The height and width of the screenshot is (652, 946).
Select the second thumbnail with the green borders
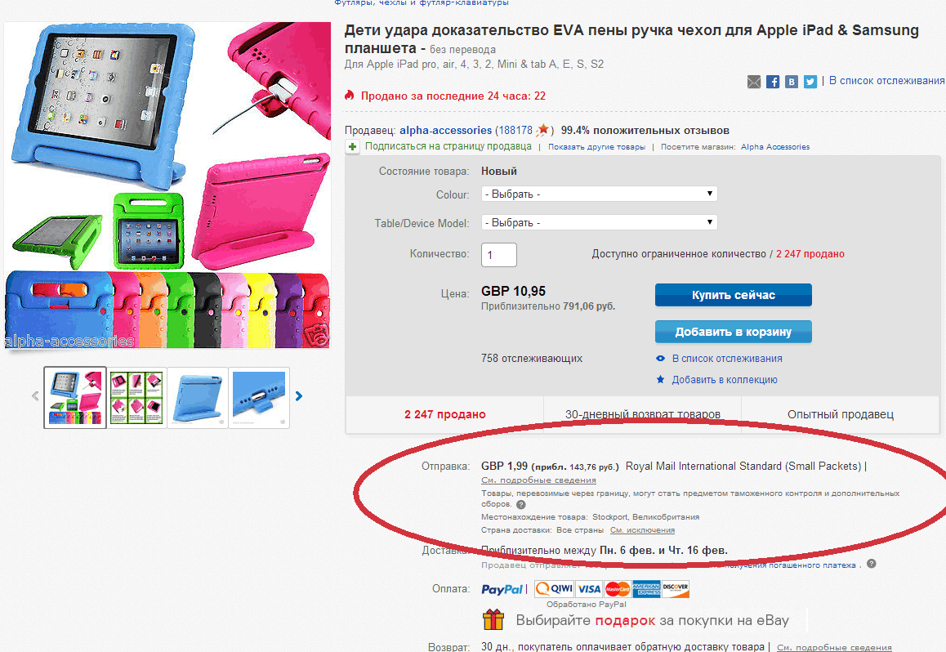point(136,397)
